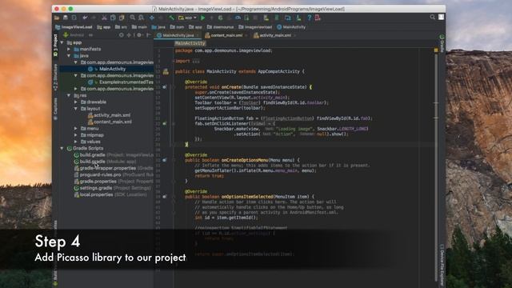This screenshot has height=288, width=512.
Task: Open the Structure tool window tab
Action: [x=55, y=78]
